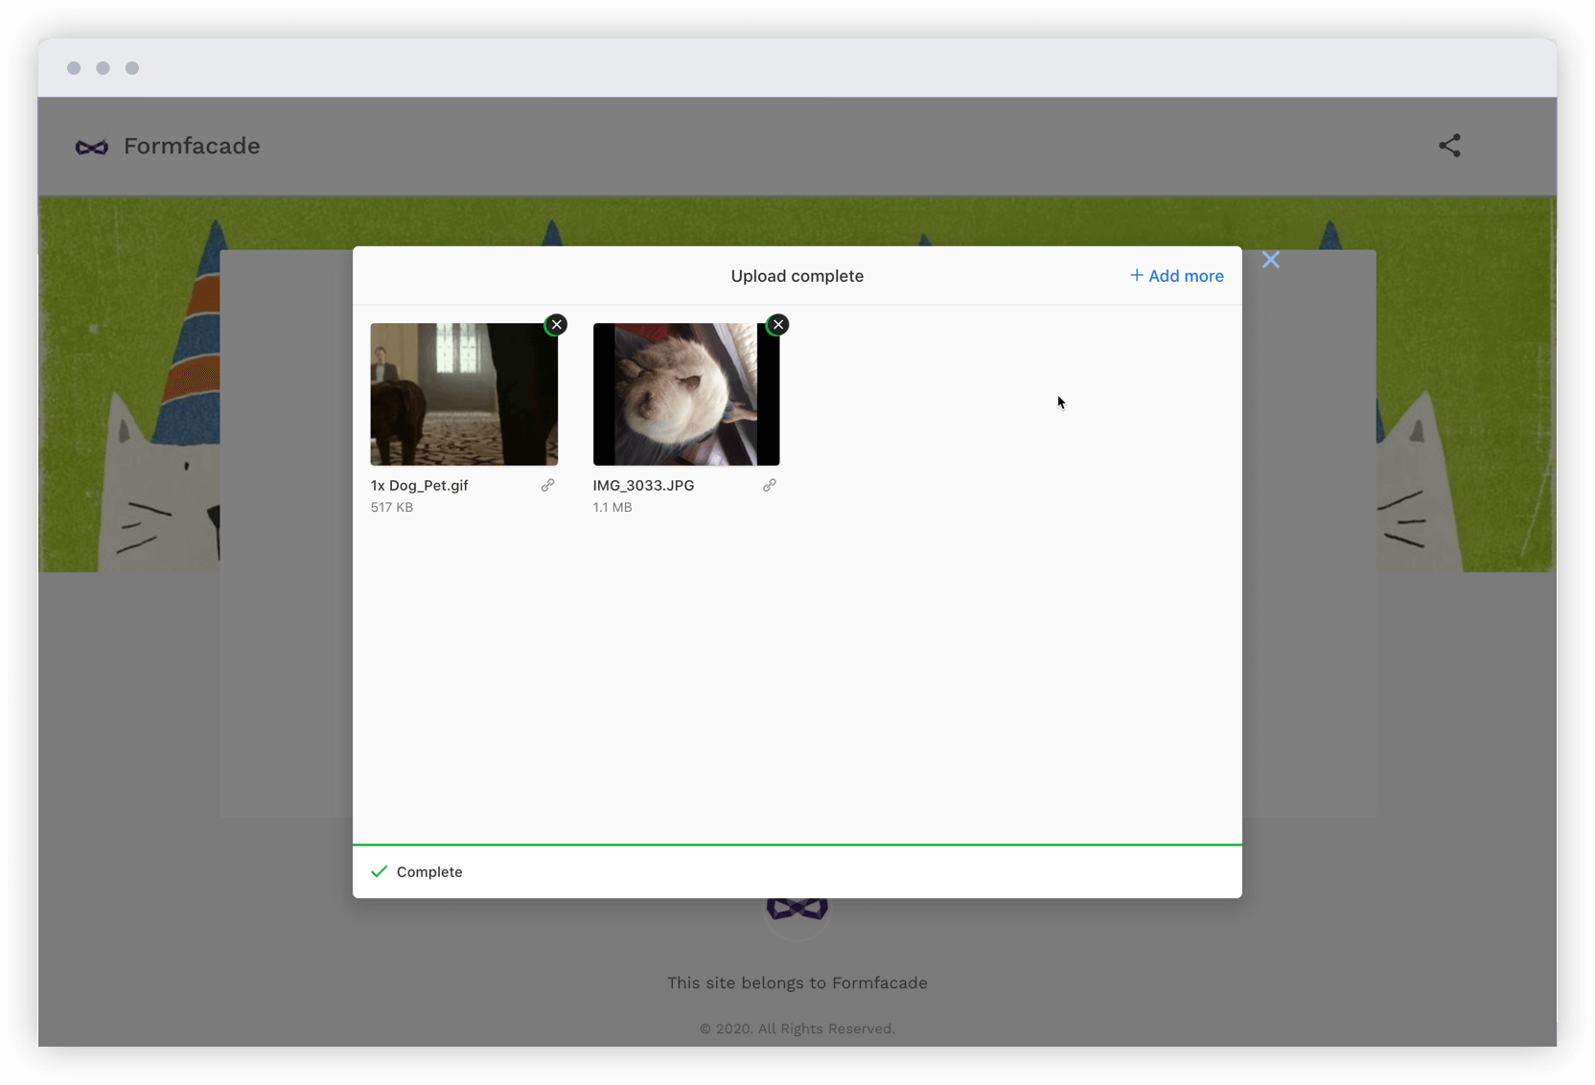Open the This site belongs to Formfacade link
1595x1085 pixels.
tap(797, 982)
